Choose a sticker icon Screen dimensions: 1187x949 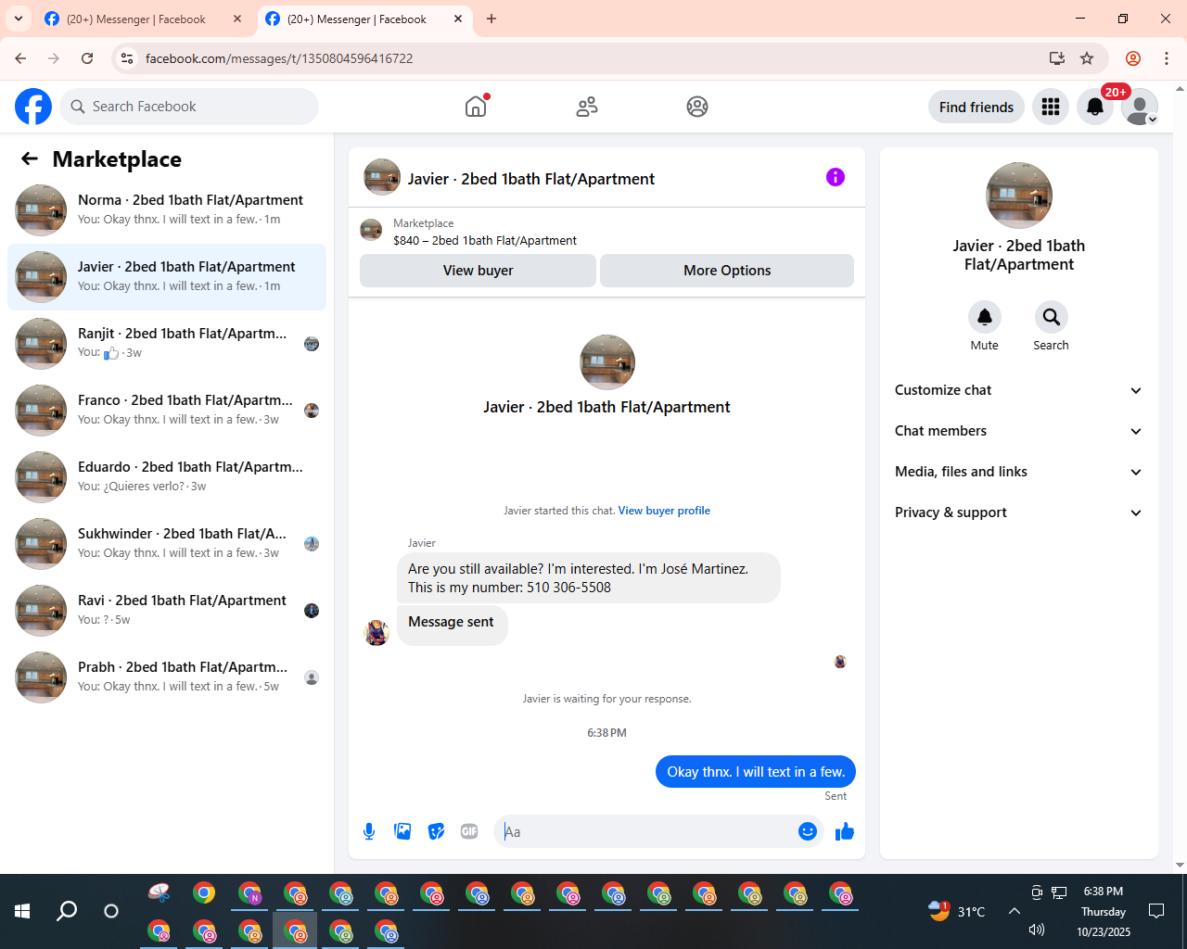coord(436,831)
